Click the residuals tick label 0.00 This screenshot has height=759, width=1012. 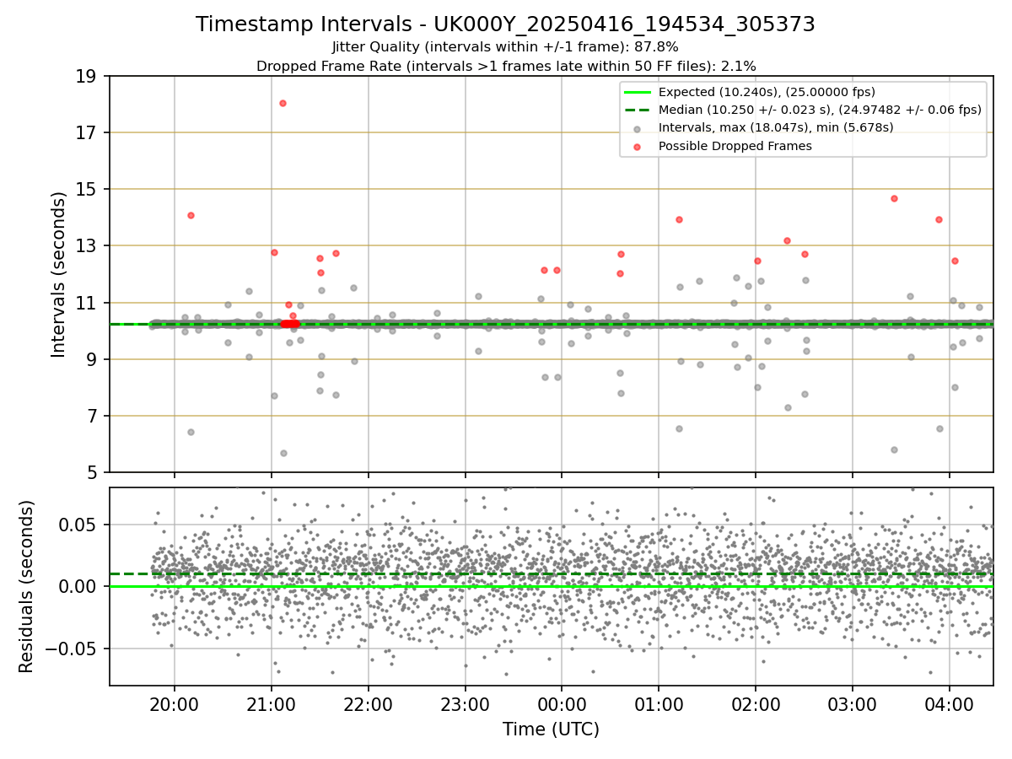(78, 586)
